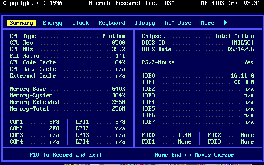
Task: Switch to the Energy tab
Action: [x=52, y=23]
